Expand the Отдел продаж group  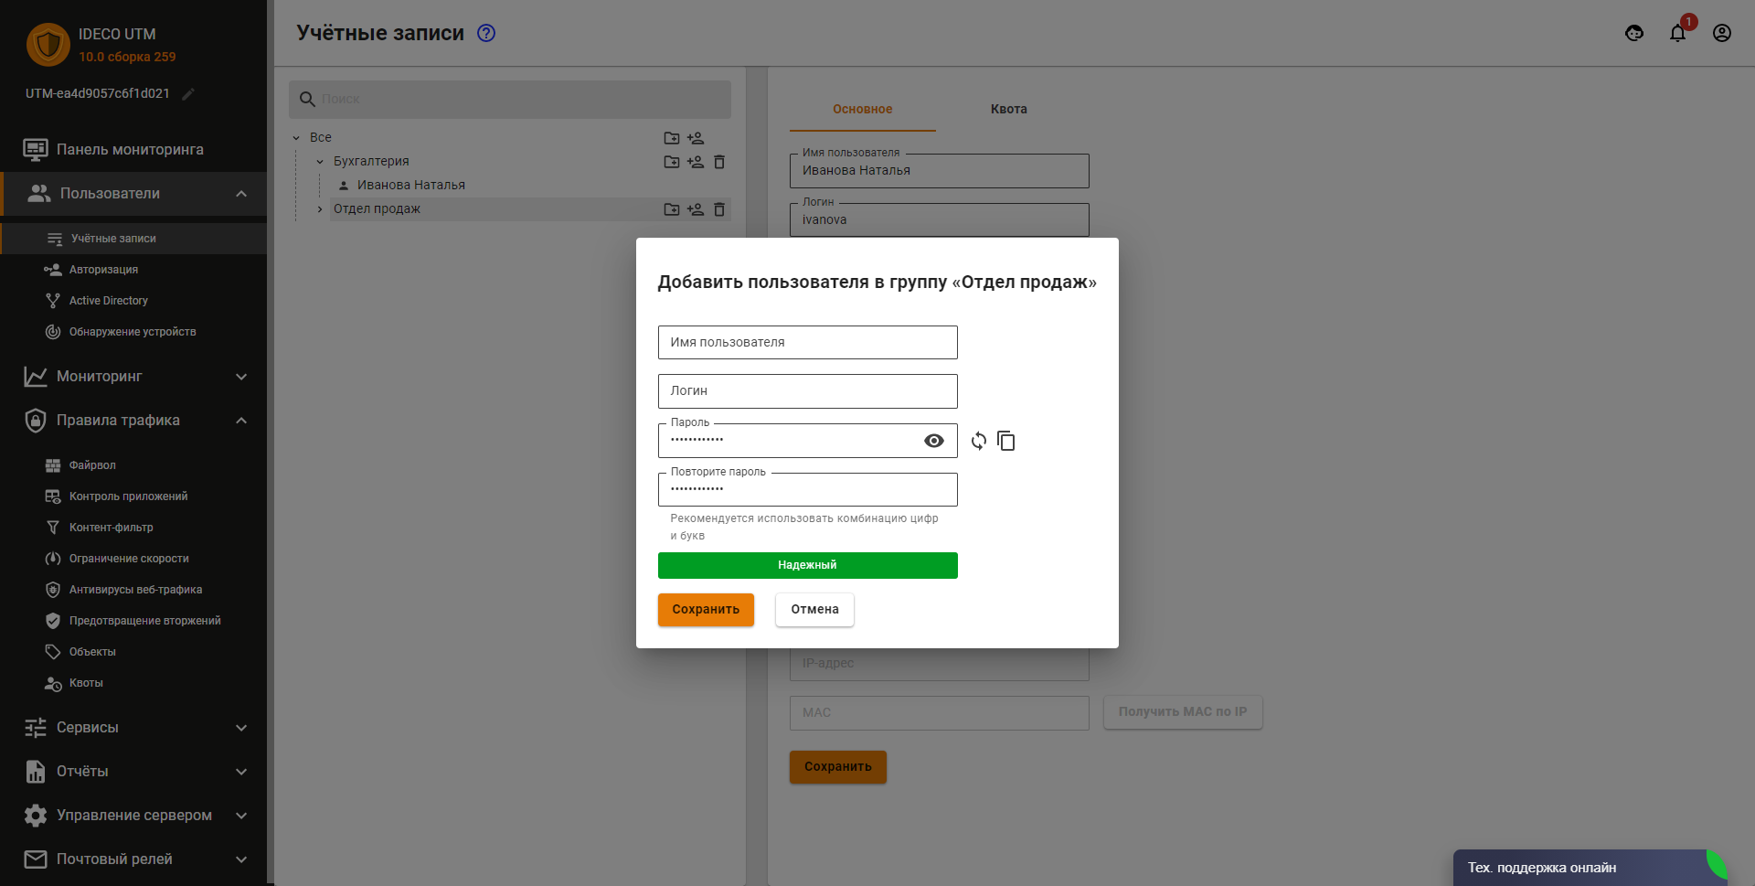(320, 209)
